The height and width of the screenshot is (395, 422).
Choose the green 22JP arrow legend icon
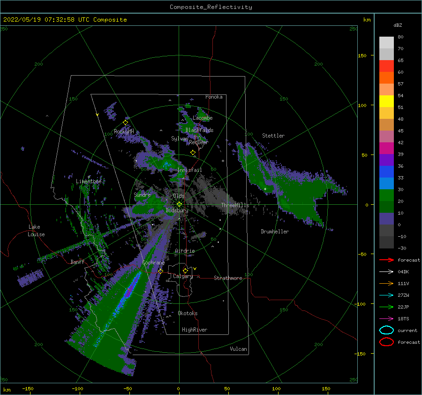pos(386,307)
